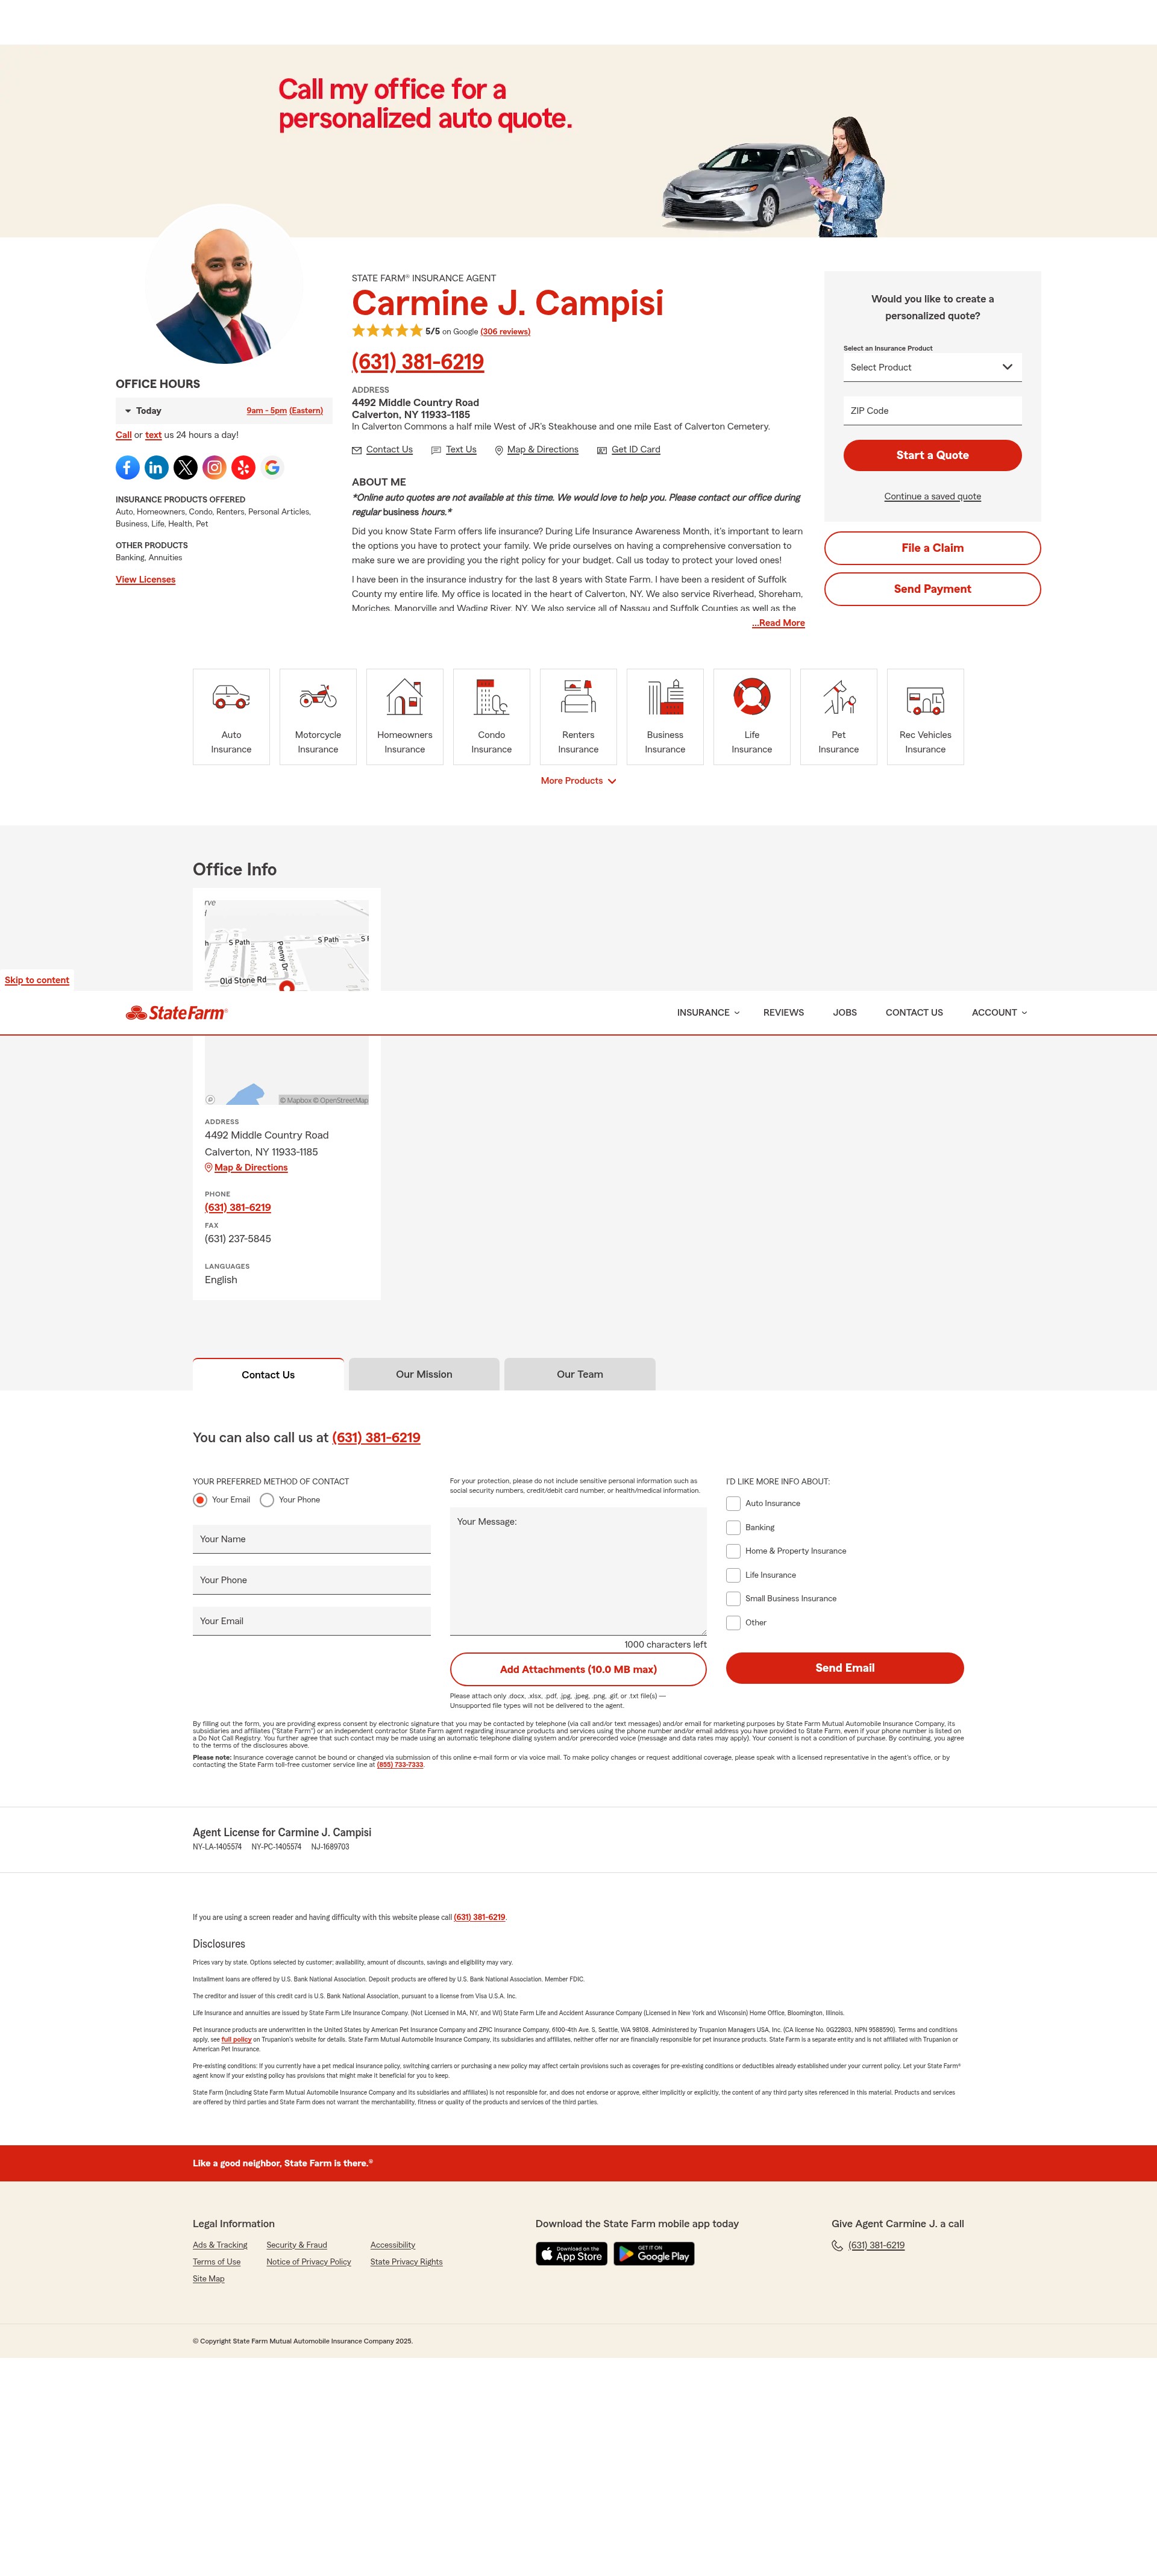The image size is (1157, 2576).
Task: Open the INSURANCE navigation dropdown
Action: [708, 1013]
